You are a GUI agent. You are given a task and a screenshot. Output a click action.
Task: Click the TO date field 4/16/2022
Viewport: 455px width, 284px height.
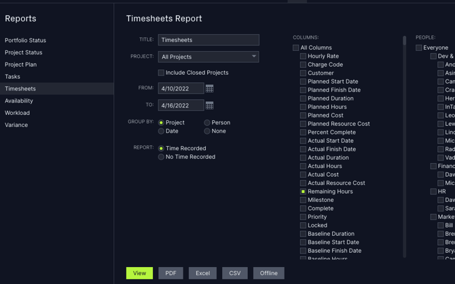click(x=181, y=105)
